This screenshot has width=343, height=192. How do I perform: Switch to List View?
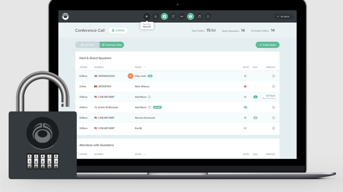pos(87,45)
